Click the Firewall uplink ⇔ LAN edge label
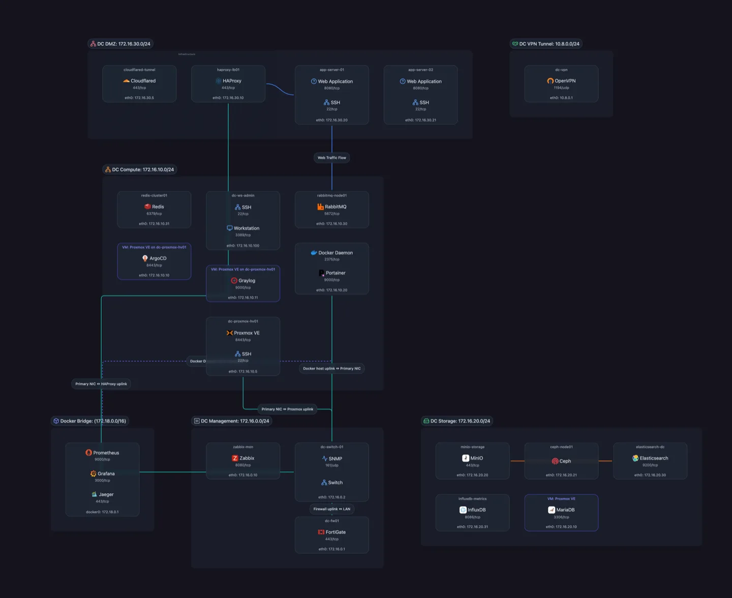Image resolution: width=732 pixels, height=598 pixels. (x=331, y=509)
